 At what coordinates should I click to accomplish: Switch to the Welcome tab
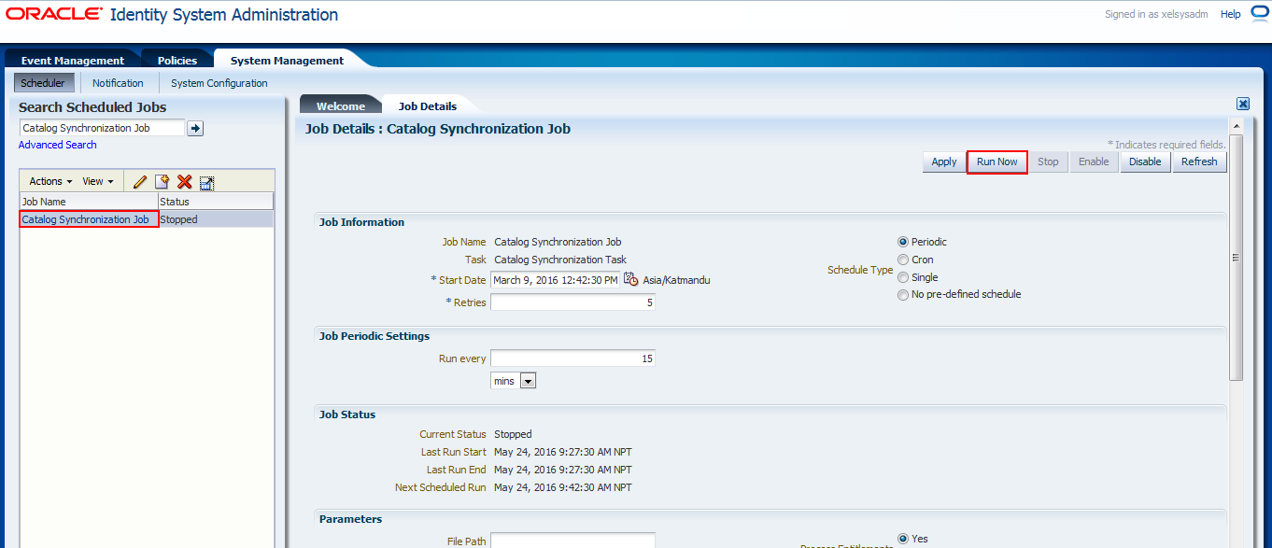[x=341, y=106]
